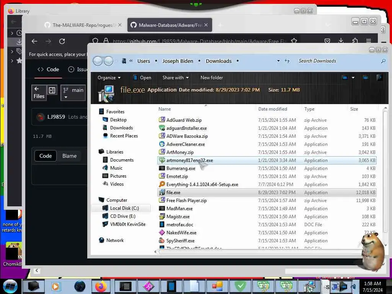The width and height of the screenshot is (392, 294).
Task: Click the double chevron breadcrumb overflow
Action: point(131,61)
